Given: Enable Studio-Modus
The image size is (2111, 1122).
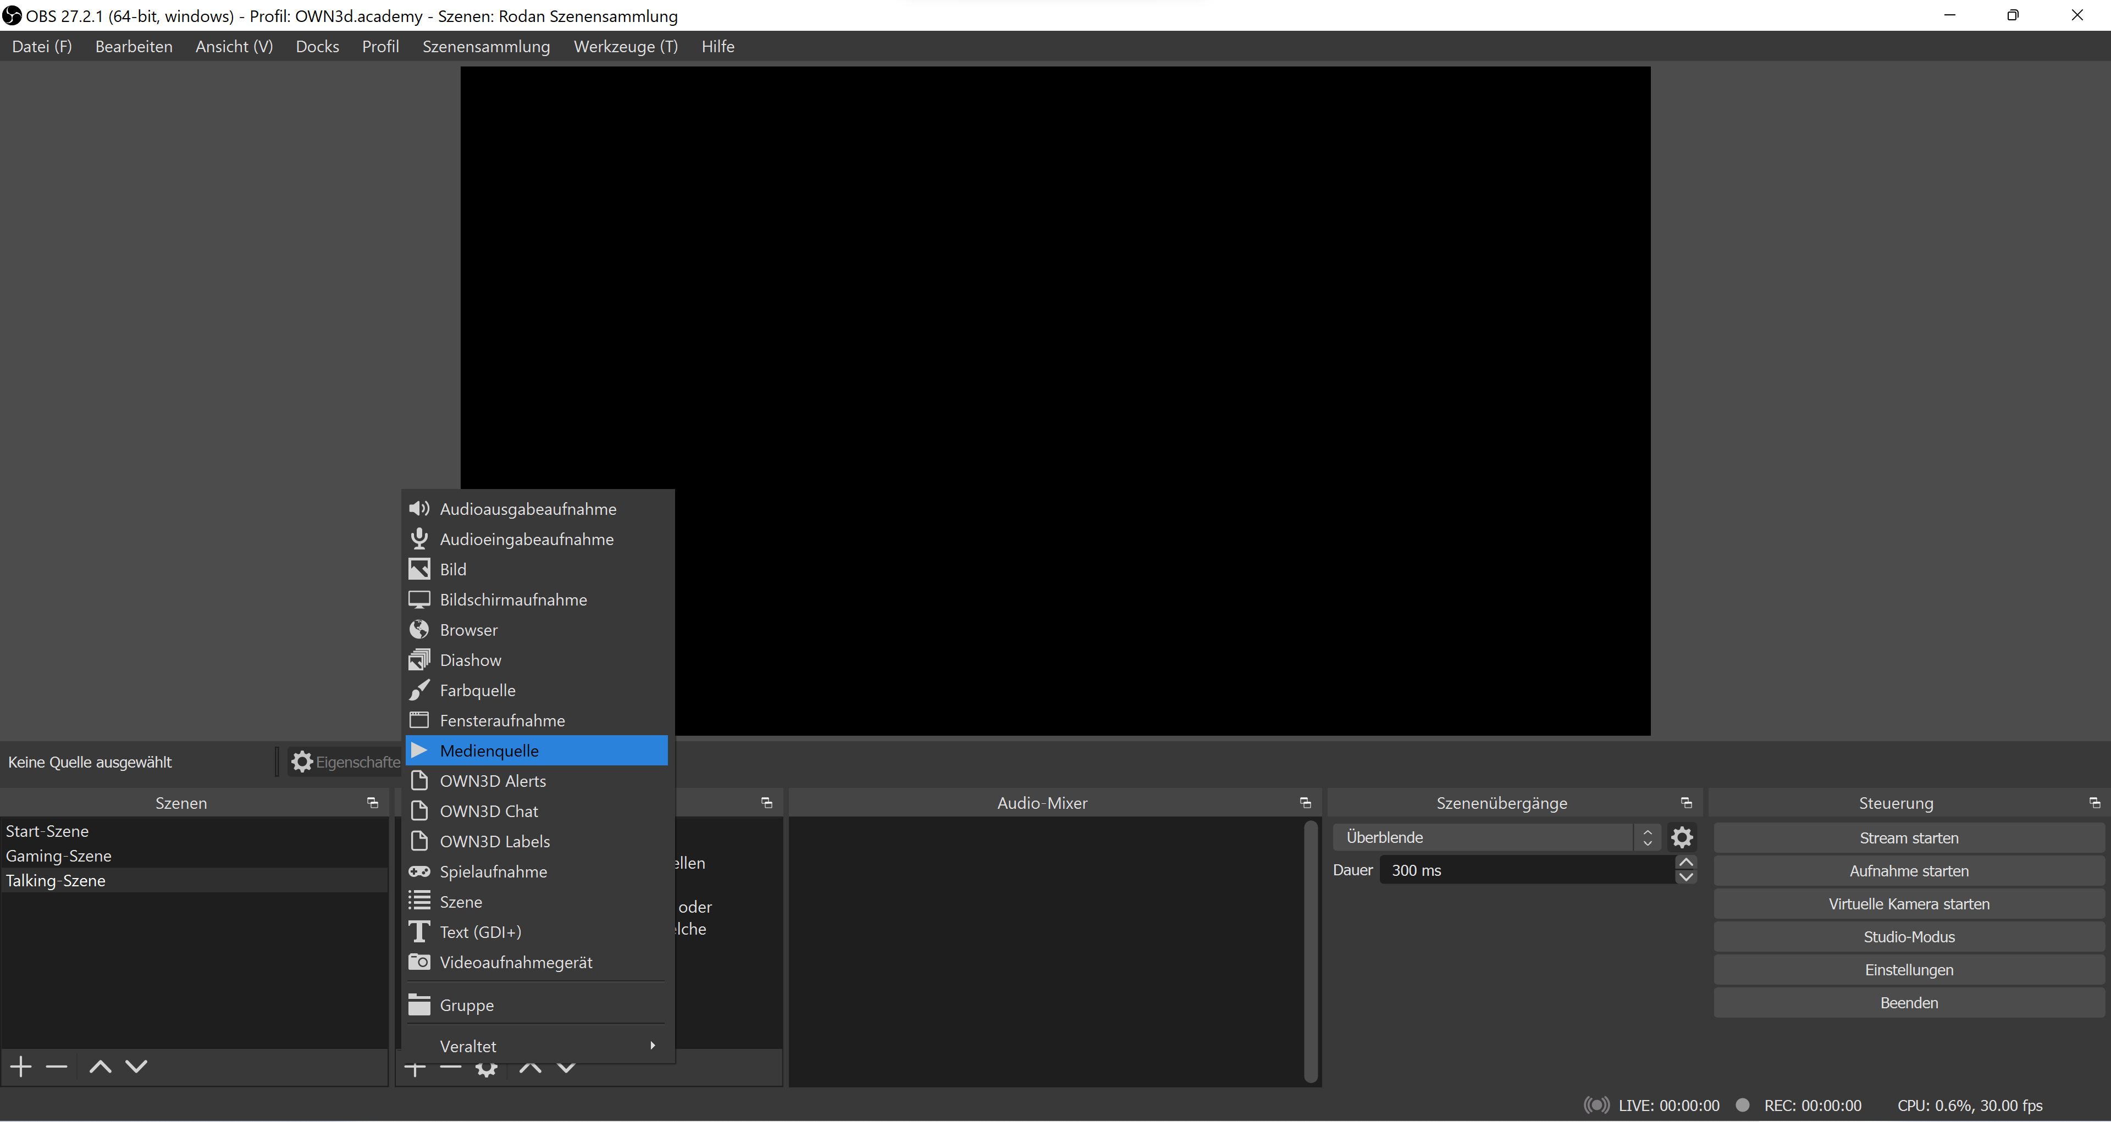Looking at the screenshot, I should pyautogui.click(x=1908, y=936).
